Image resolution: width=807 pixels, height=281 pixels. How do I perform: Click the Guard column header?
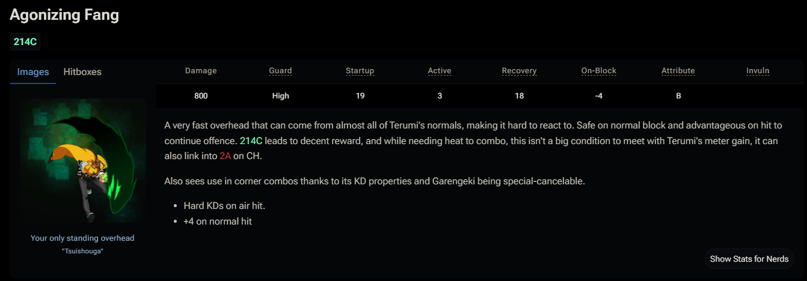tap(280, 71)
